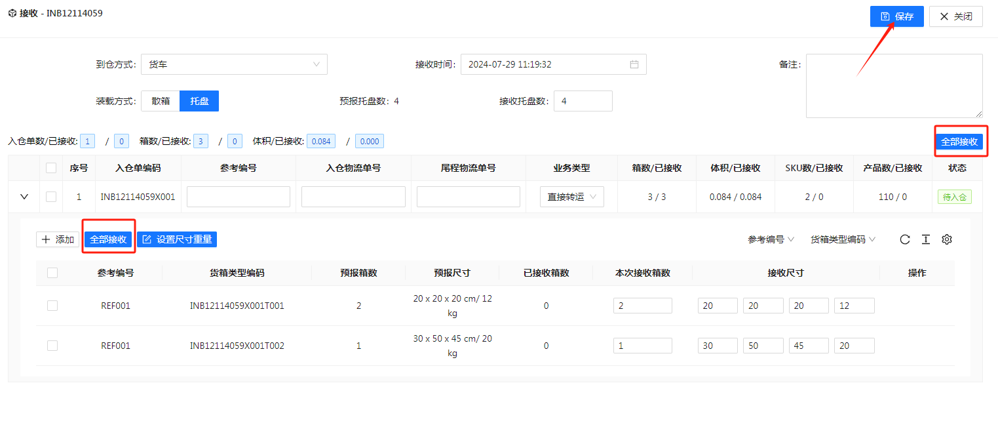Check the INB12114059X001T001 row checkbox
998x423 pixels.
52,306
